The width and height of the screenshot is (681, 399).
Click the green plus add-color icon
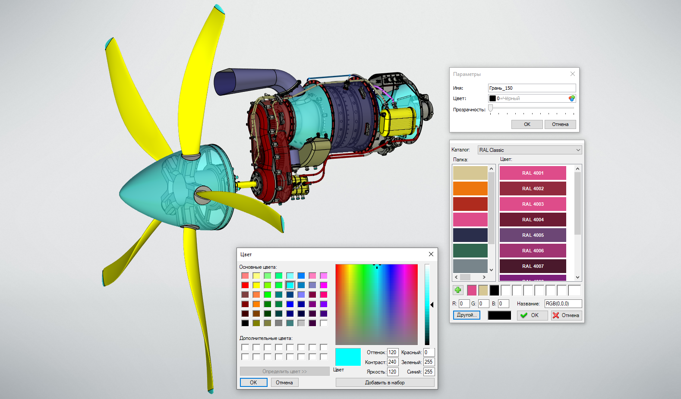coord(458,290)
